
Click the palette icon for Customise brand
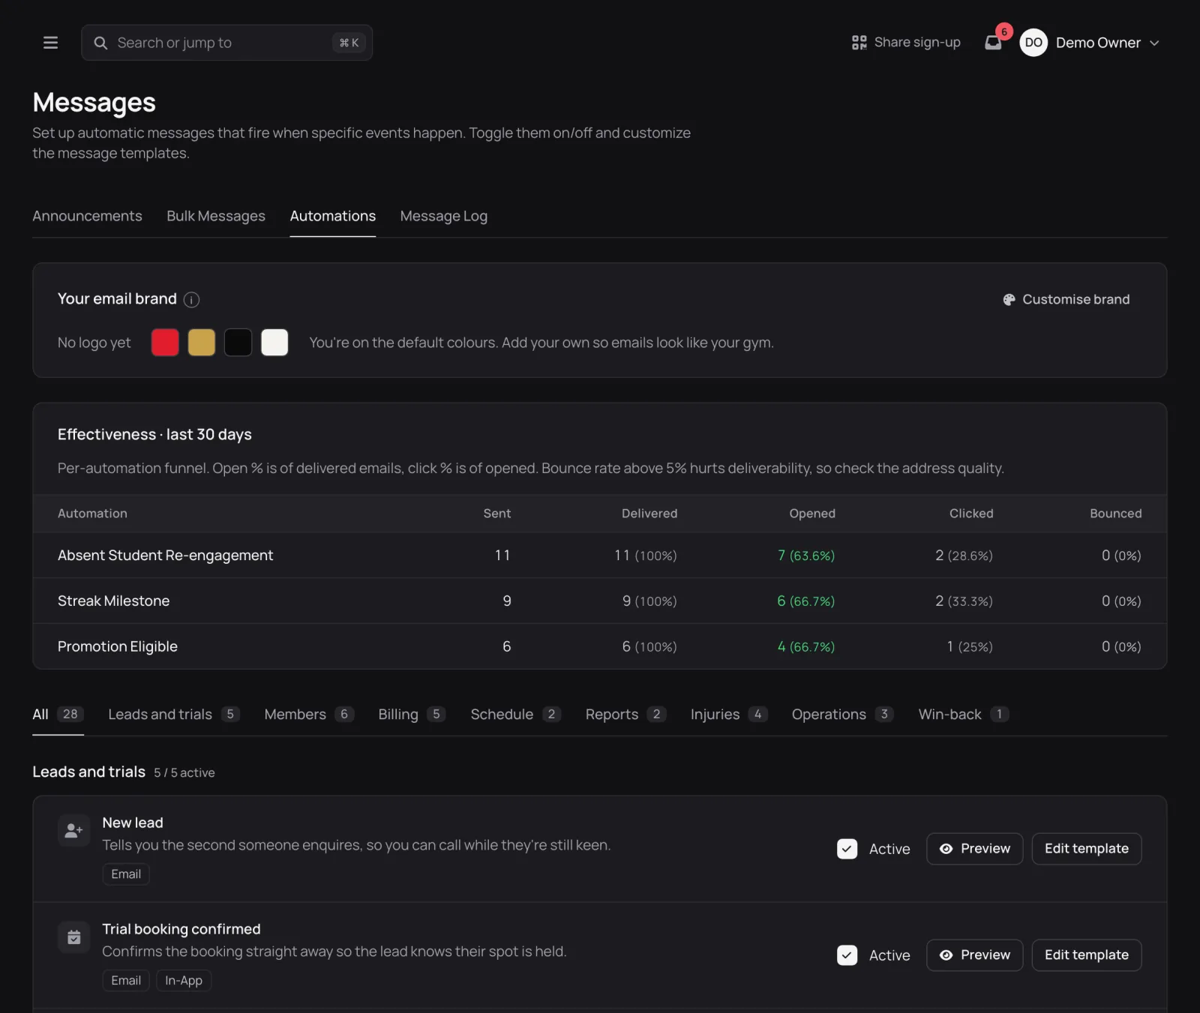1009,299
